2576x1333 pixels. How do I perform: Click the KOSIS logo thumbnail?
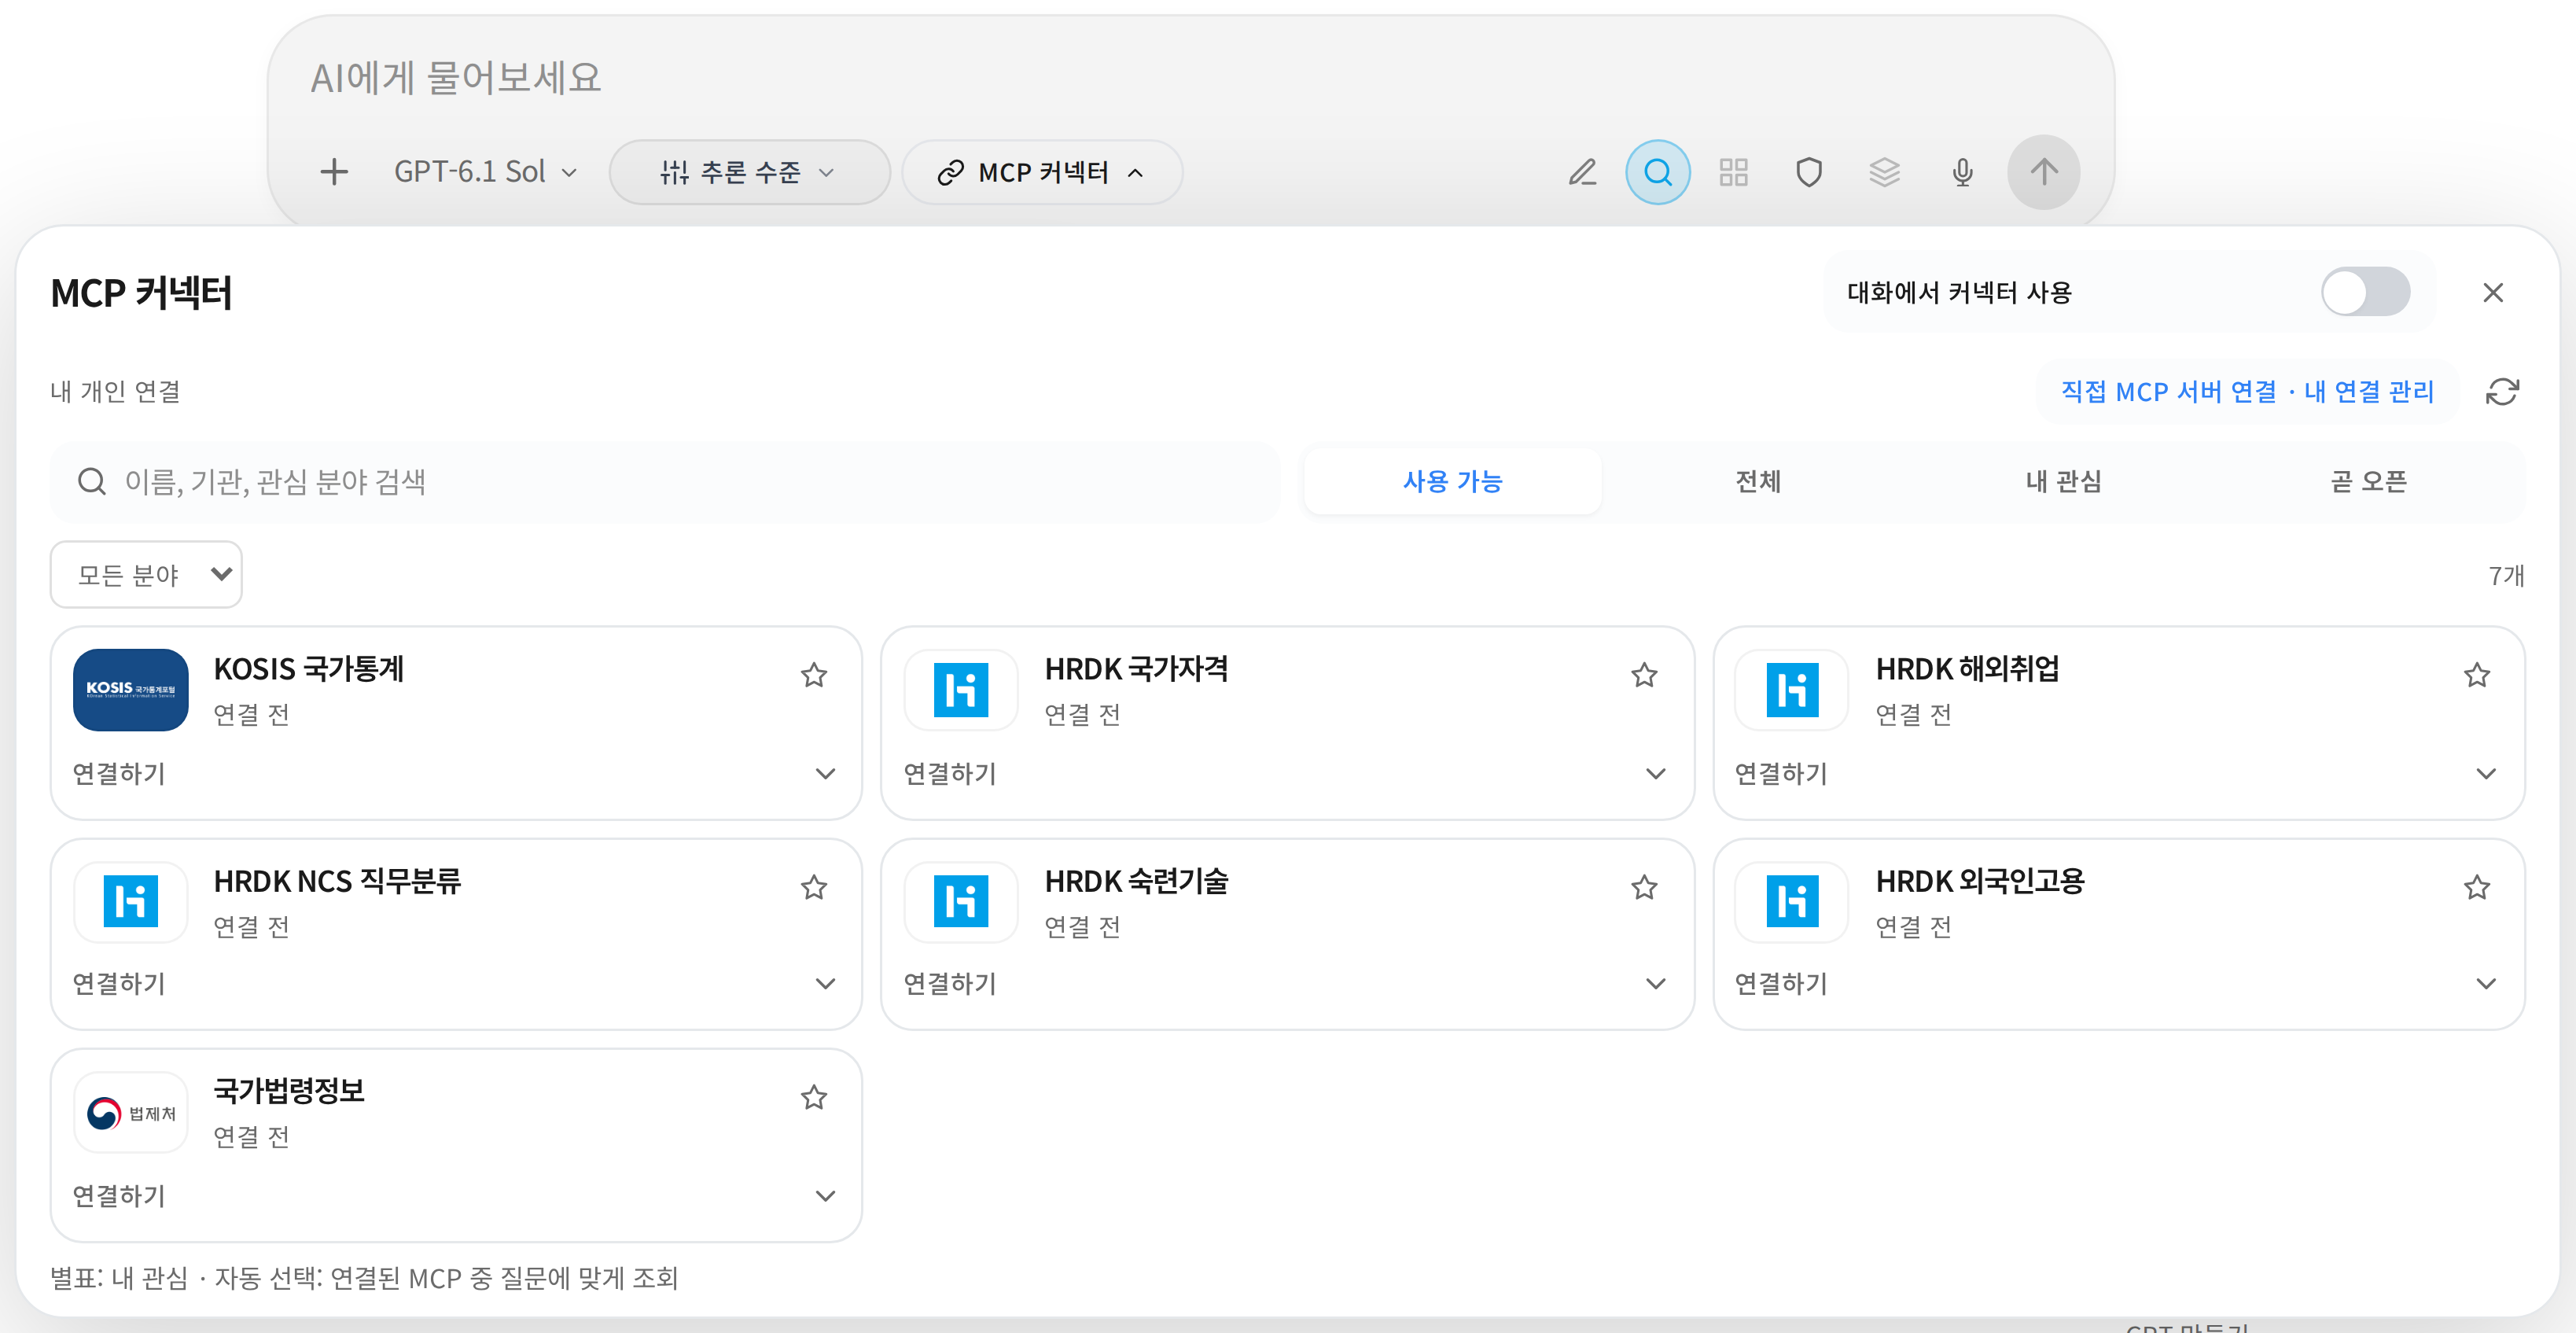pos(131,689)
